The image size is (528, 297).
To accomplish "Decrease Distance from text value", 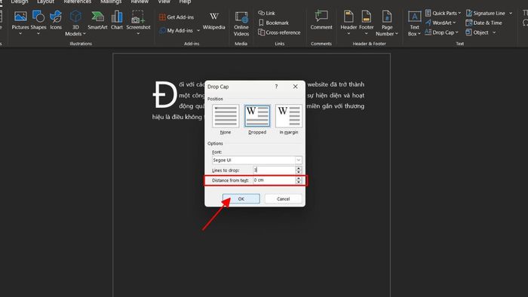I will [x=299, y=182].
